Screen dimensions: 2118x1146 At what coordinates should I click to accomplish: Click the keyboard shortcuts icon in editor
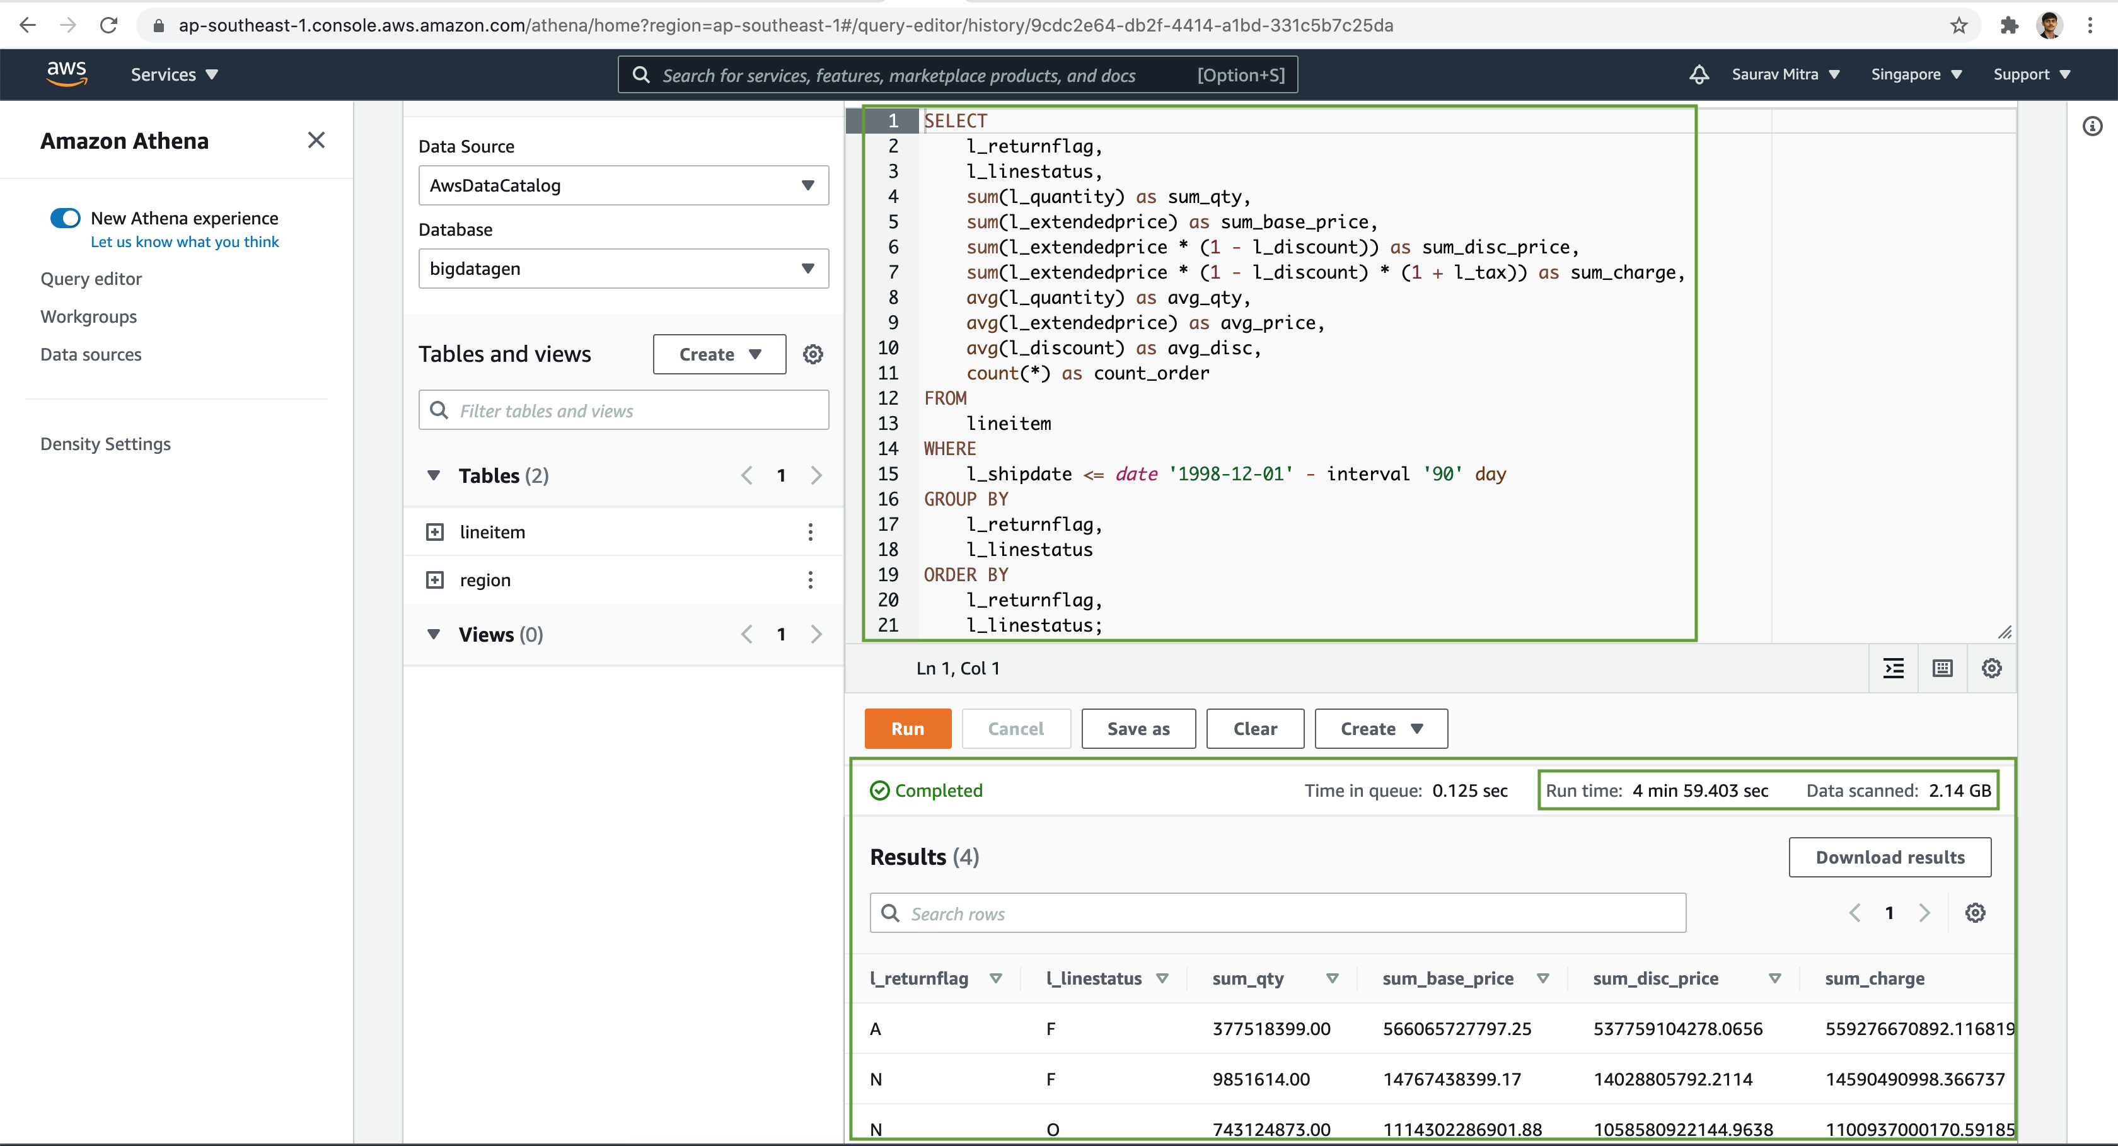click(x=1942, y=668)
